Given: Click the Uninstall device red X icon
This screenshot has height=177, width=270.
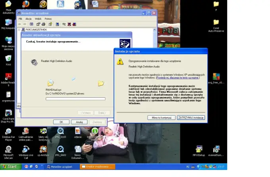Looking at the screenshot, I should coord(69,24).
